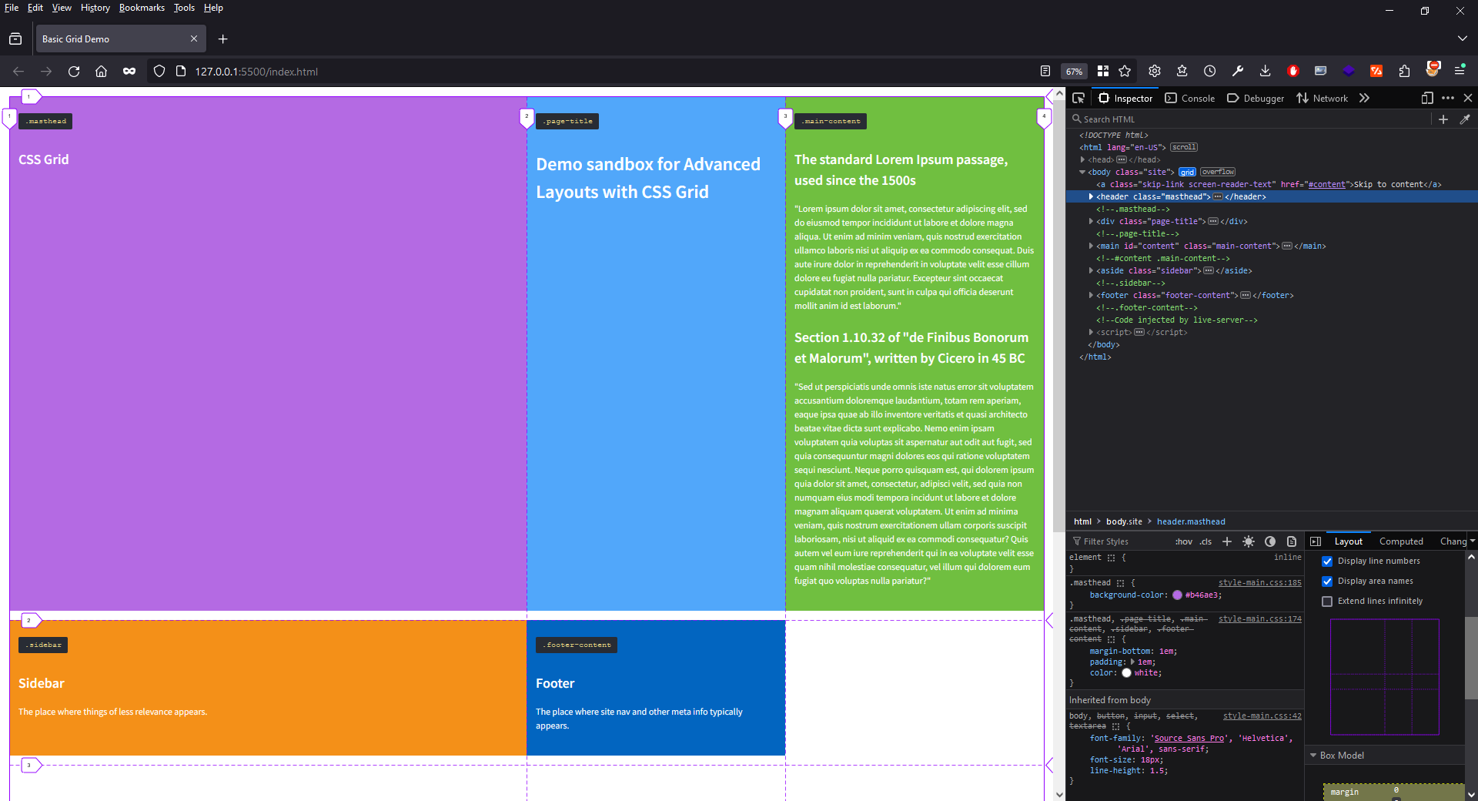Image resolution: width=1478 pixels, height=801 pixels.
Task: Uncheck Display area names
Action: pyautogui.click(x=1327, y=581)
